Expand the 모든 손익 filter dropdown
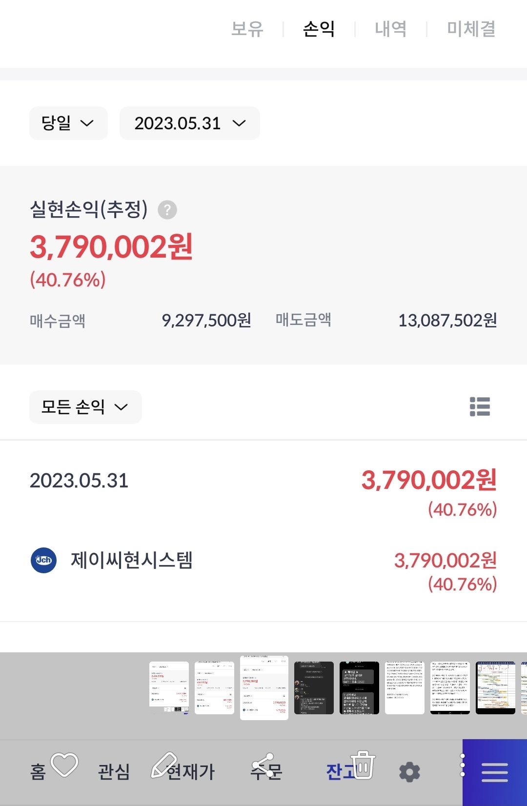 coord(85,407)
